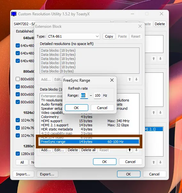Uncheck the first 640x480 checkbox
Image resolution: width=182 pixels, height=193 pixels.
tap(18, 46)
